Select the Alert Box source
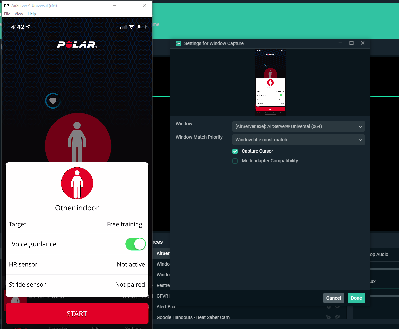The width and height of the screenshot is (399, 329). (166, 307)
